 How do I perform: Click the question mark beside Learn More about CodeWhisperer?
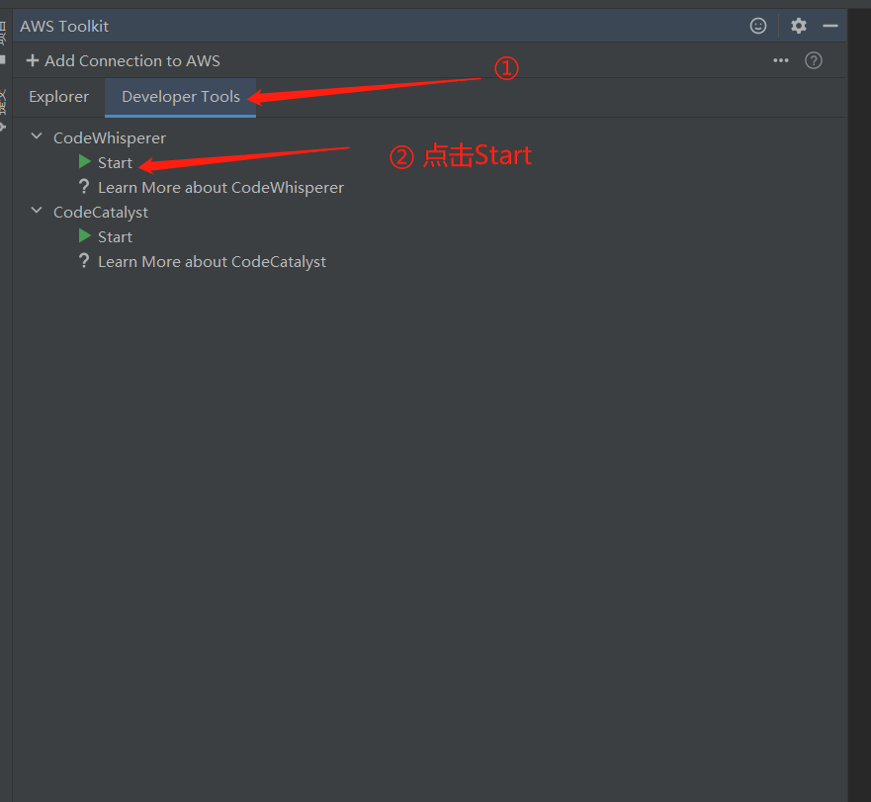click(x=84, y=187)
